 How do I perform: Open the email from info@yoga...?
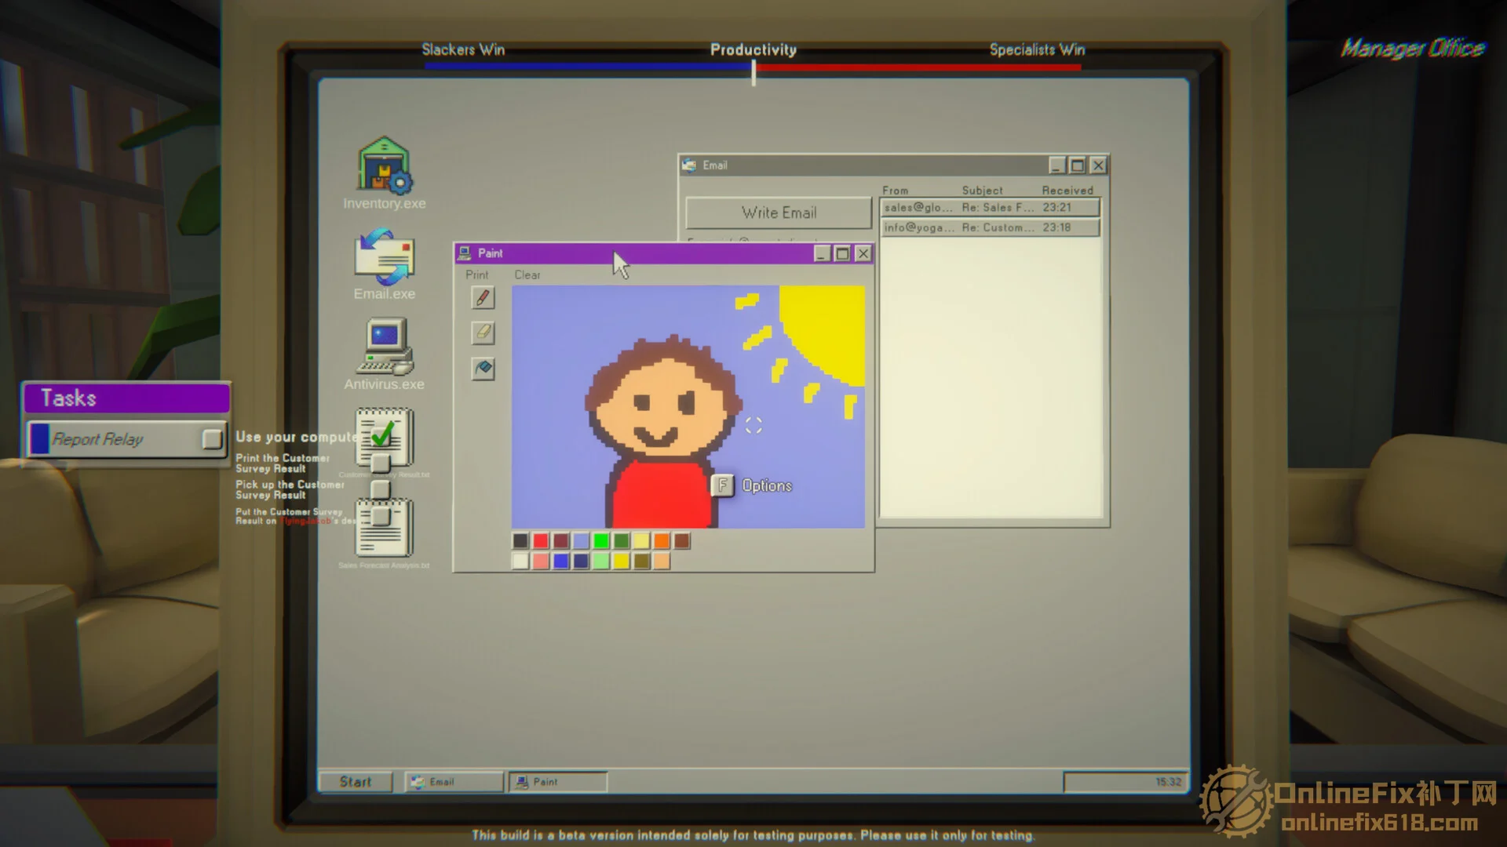pyautogui.click(x=990, y=227)
